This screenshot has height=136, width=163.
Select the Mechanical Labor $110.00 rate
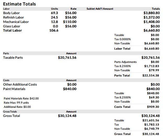tap(70, 22)
